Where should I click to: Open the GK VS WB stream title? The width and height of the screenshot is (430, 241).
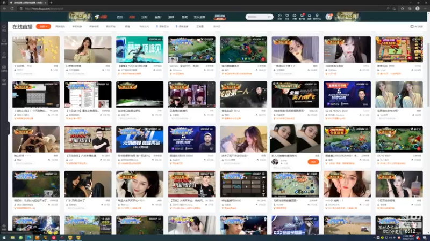pos(384,156)
